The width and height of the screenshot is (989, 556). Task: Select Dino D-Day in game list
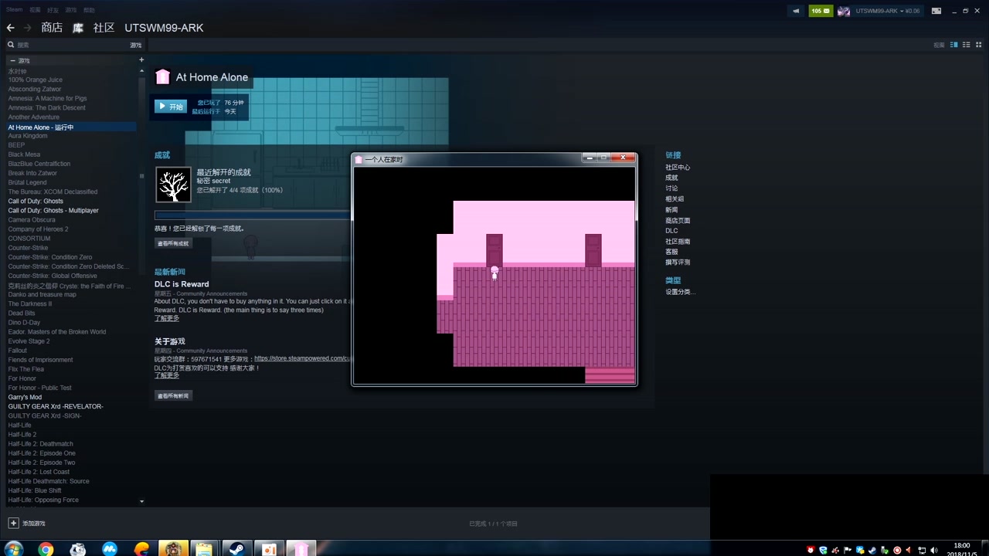pos(24,323)
